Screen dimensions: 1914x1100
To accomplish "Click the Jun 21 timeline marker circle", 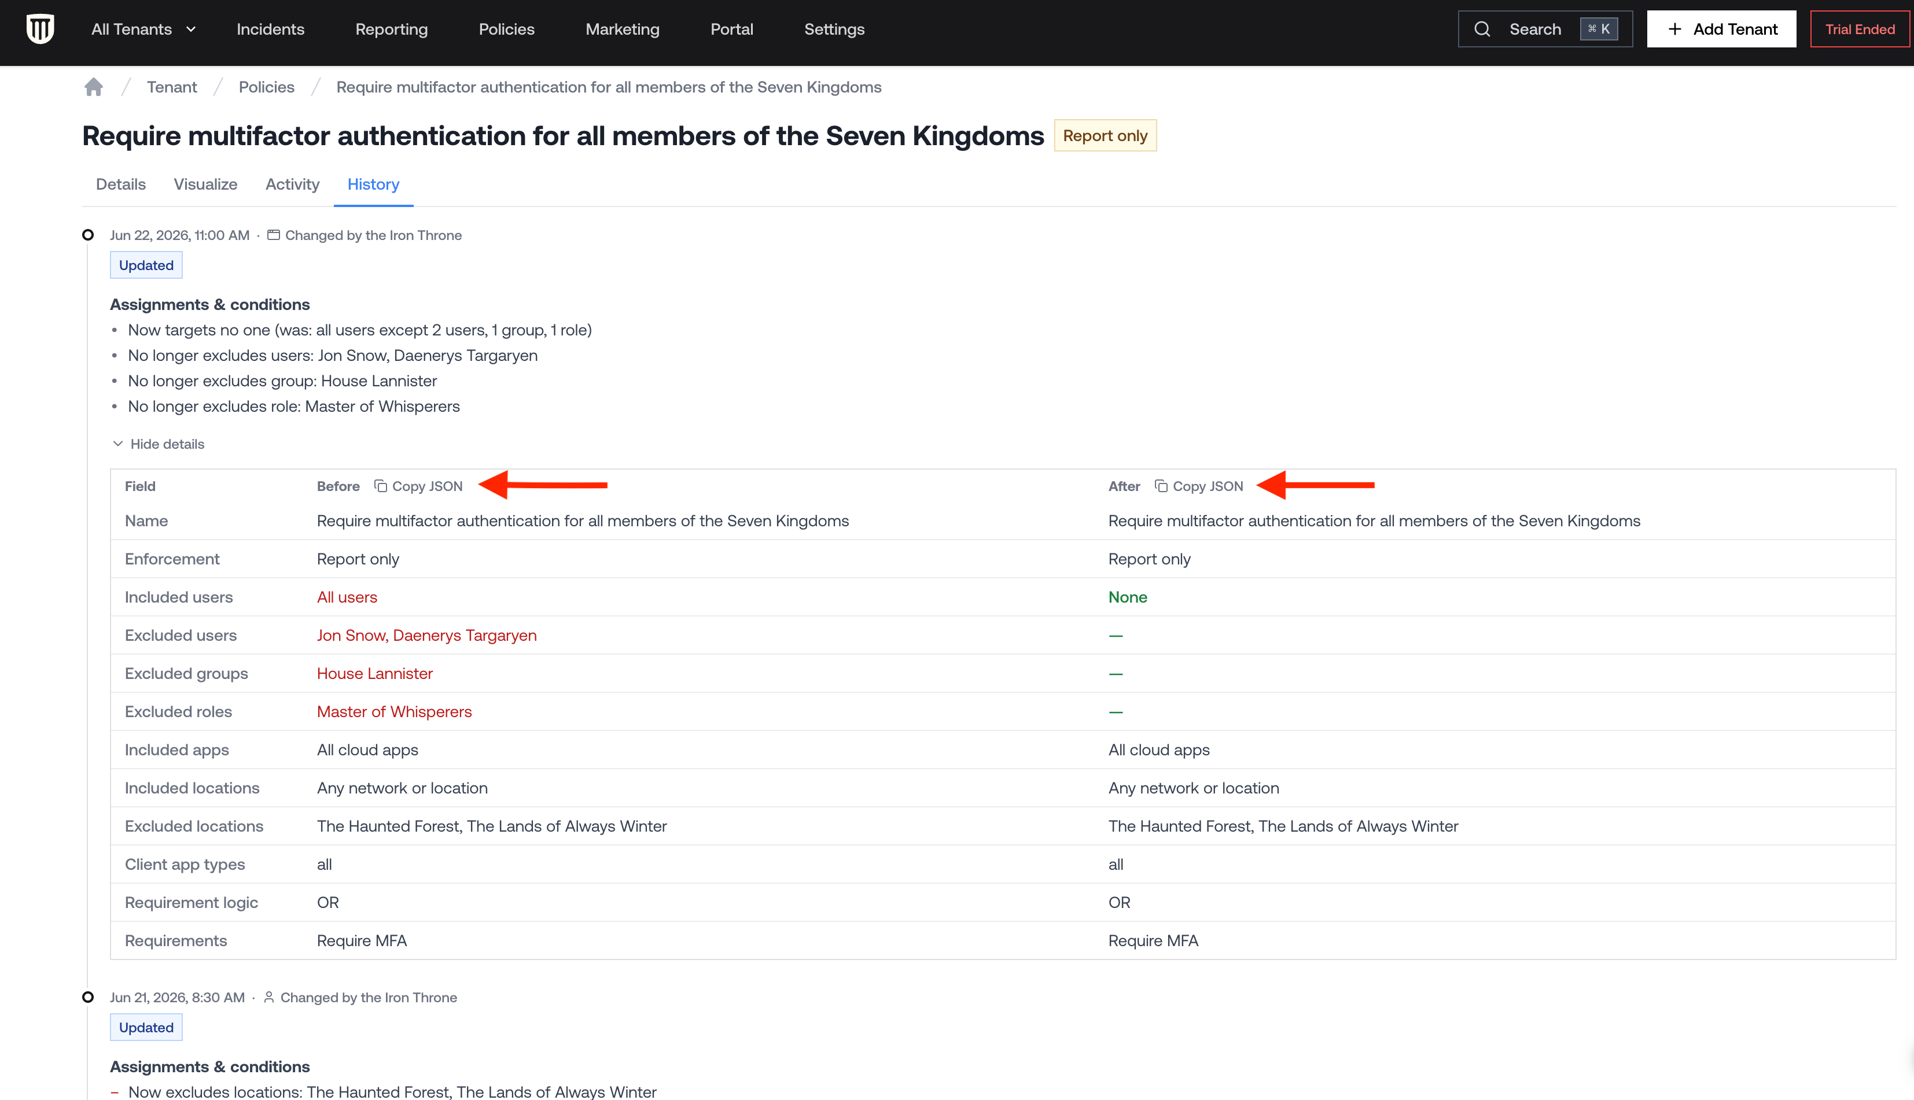I will [87, 997].
